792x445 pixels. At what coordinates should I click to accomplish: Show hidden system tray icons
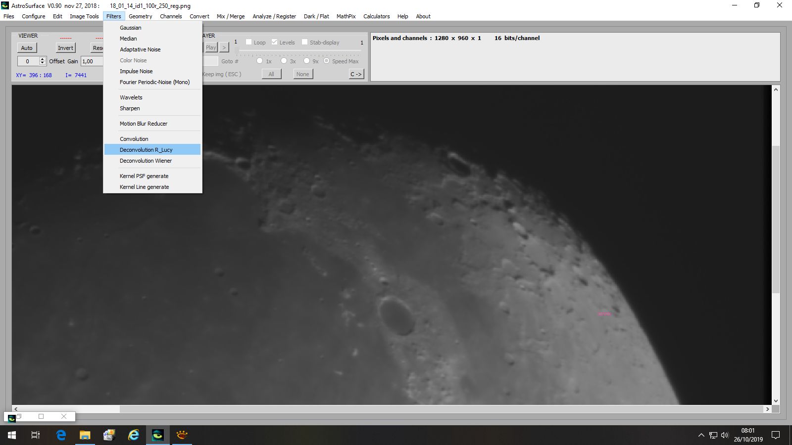(701, 435)
